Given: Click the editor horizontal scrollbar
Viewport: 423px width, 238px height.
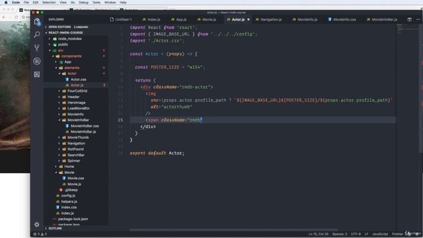Looking at the screenshot, I should click(233, 230).
